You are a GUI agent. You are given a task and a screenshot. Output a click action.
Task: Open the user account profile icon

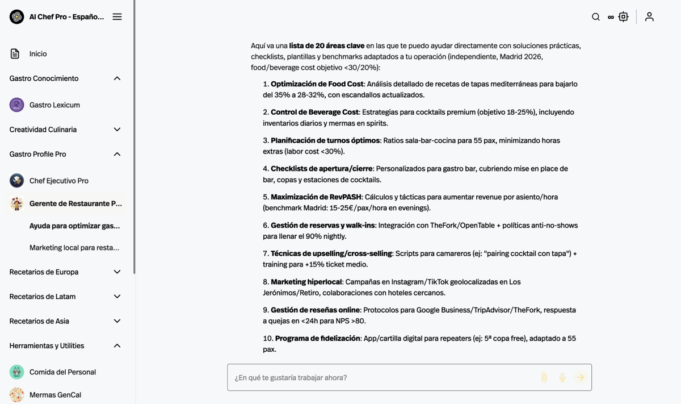point(649,17)
